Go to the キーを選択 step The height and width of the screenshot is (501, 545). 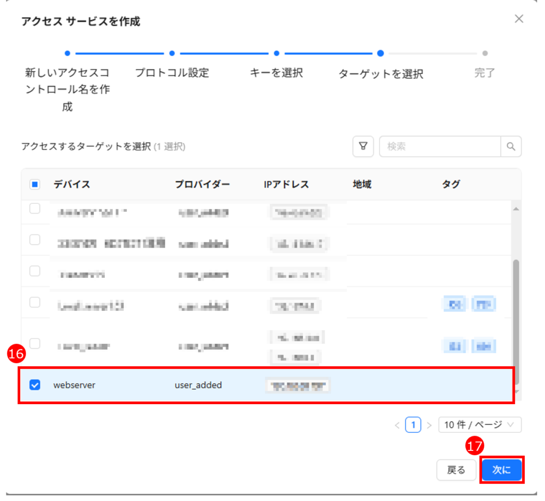coord(276,72)
